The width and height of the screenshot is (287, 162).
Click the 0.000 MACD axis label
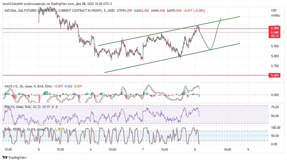[275, 95]
